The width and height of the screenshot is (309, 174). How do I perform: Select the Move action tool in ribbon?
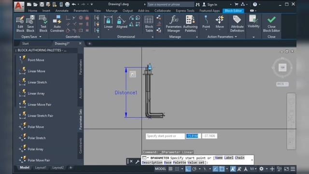coord(220,23)
